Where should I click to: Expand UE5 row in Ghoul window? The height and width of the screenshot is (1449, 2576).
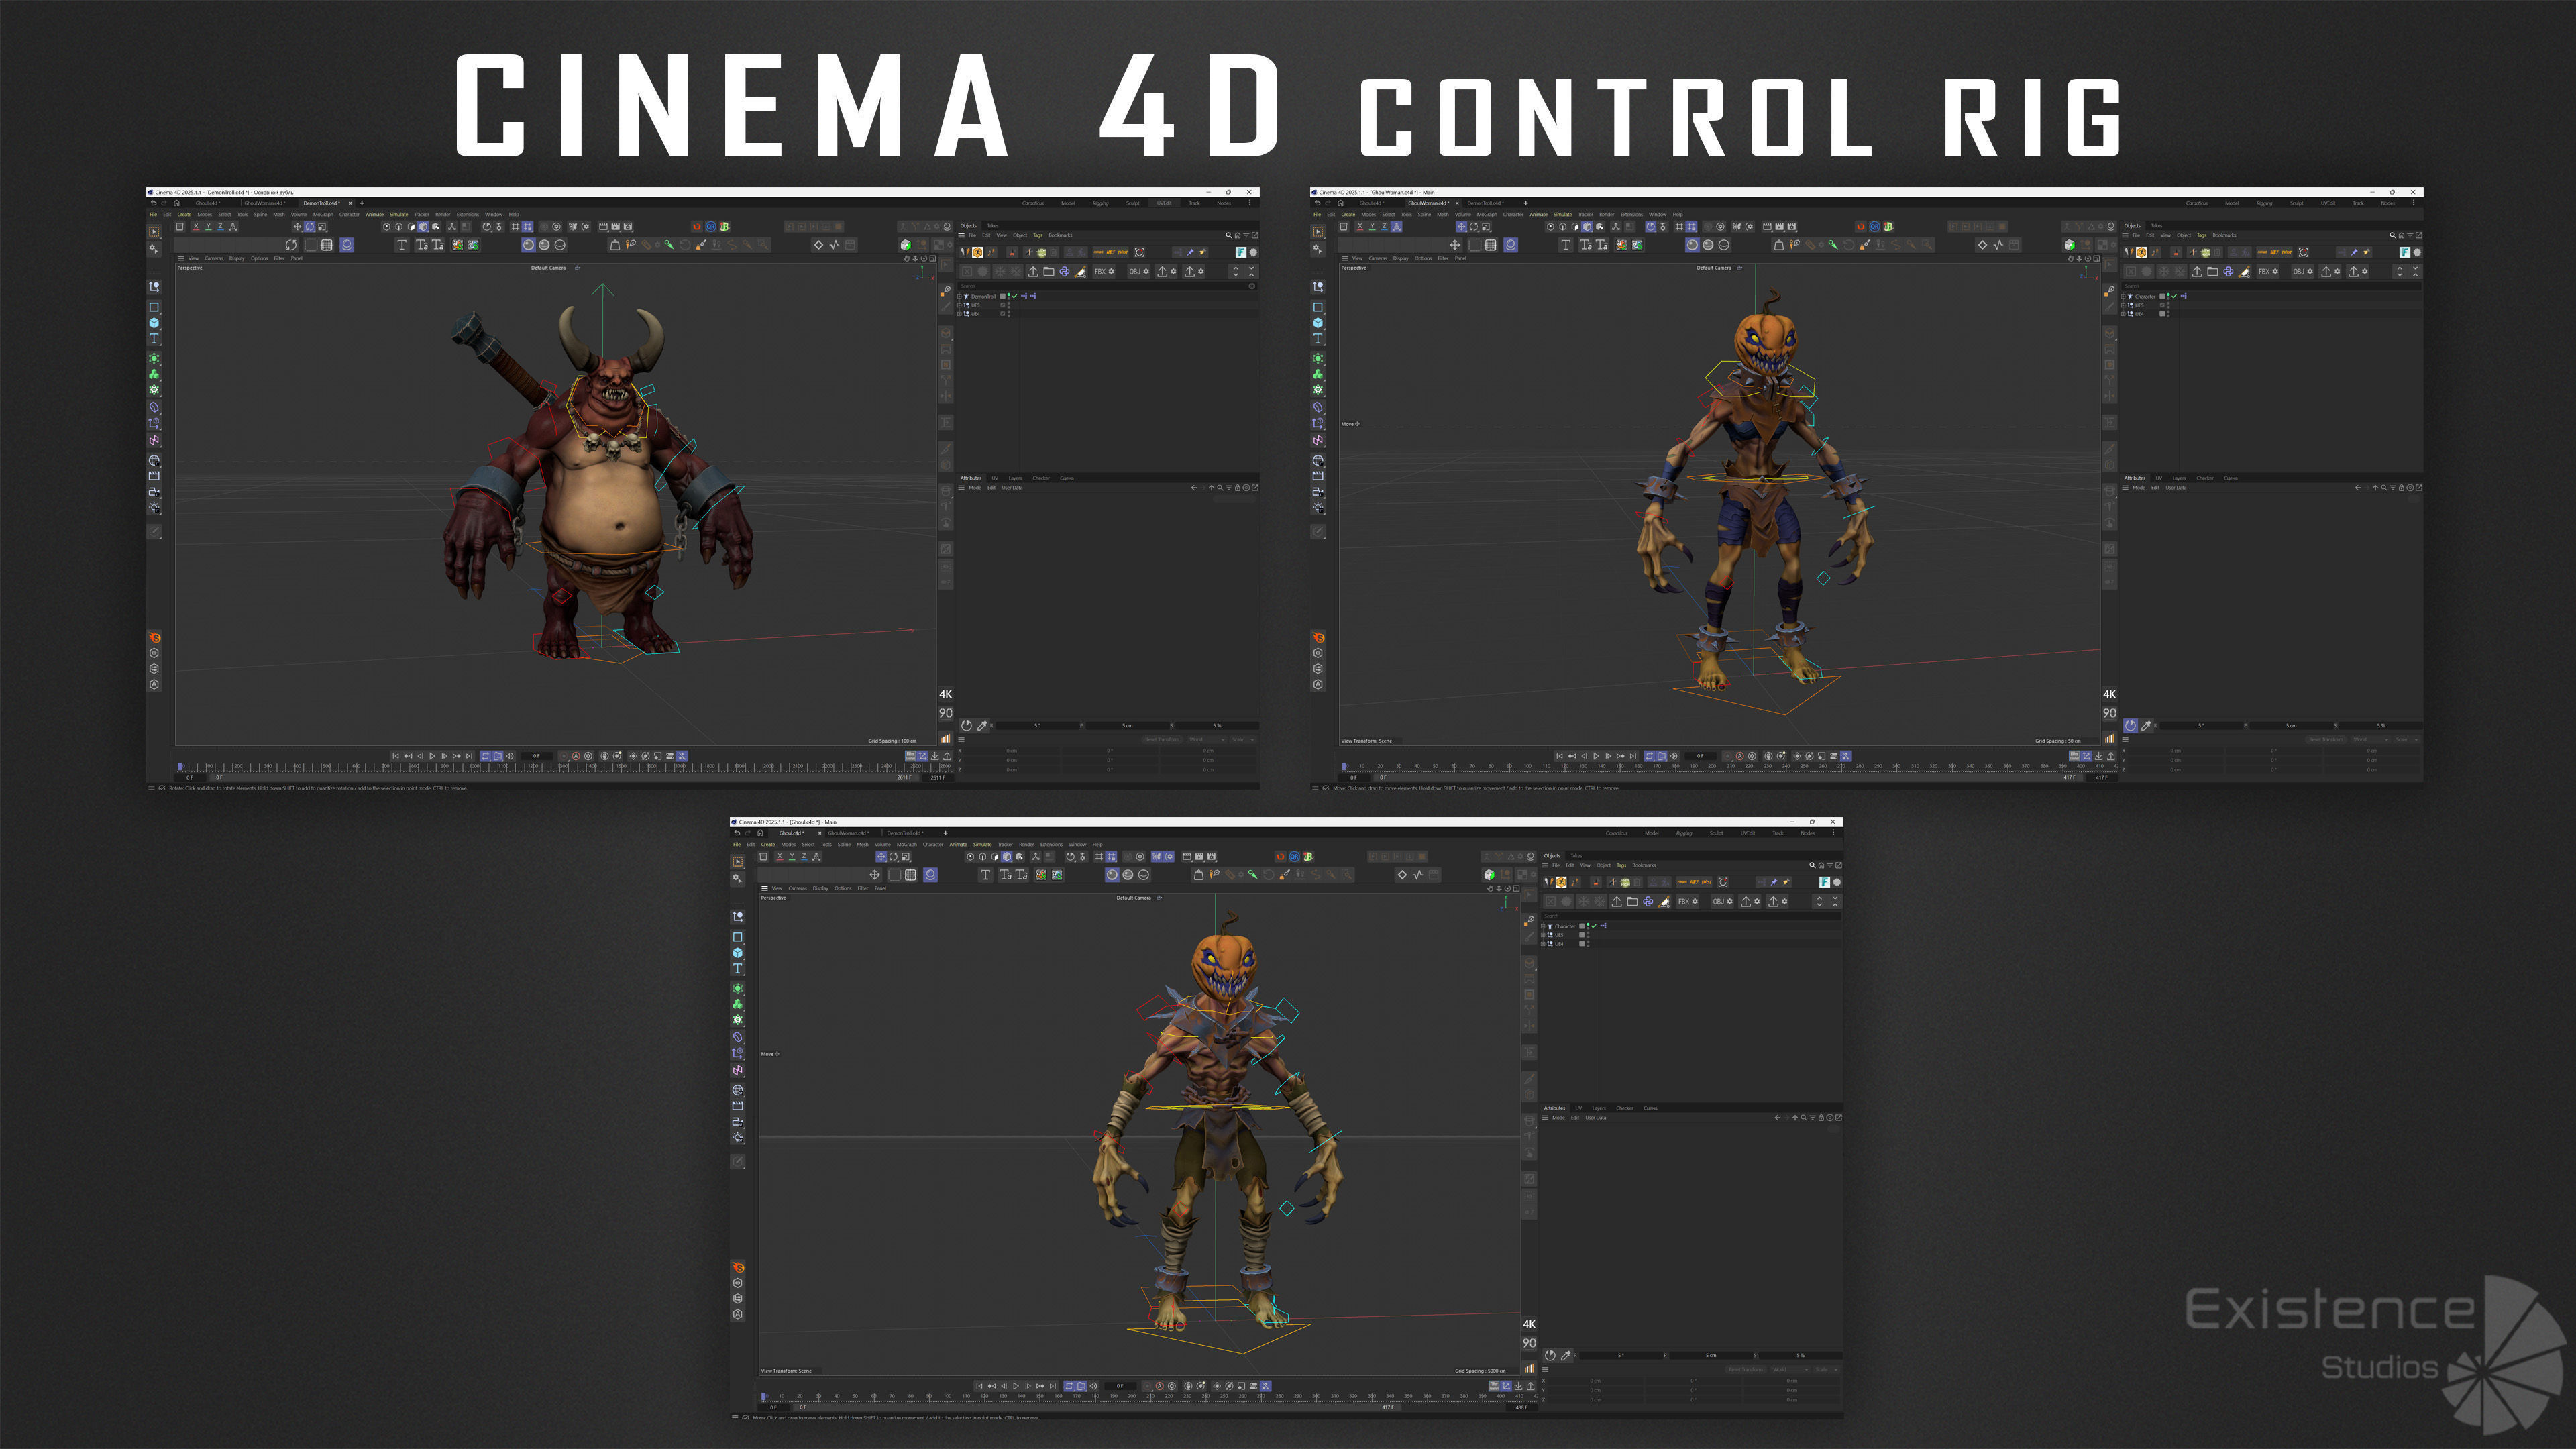point(1543,935)
